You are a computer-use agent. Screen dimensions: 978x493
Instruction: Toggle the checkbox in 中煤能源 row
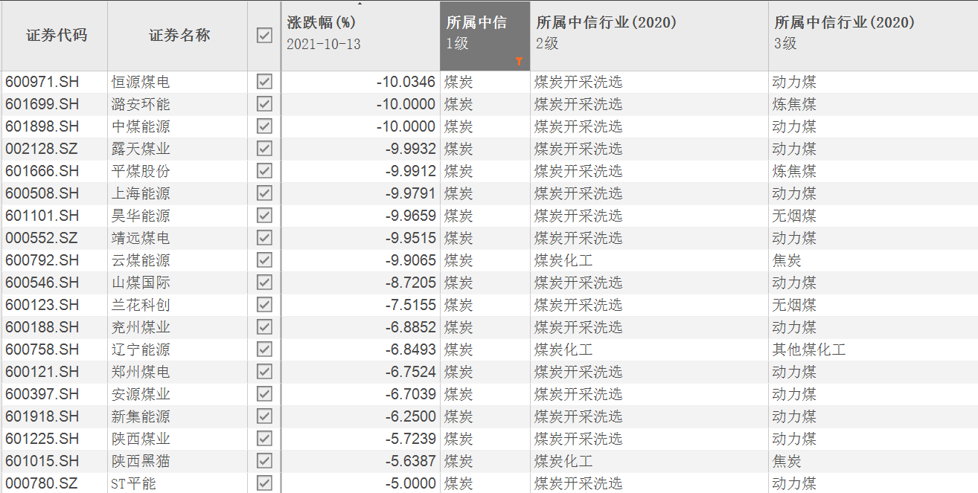point(264,126)
